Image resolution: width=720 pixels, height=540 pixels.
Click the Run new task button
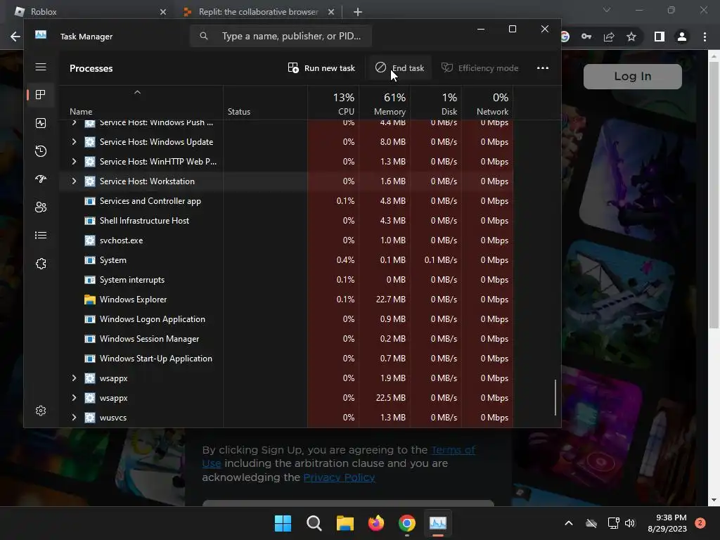click(x=321, y=68)
